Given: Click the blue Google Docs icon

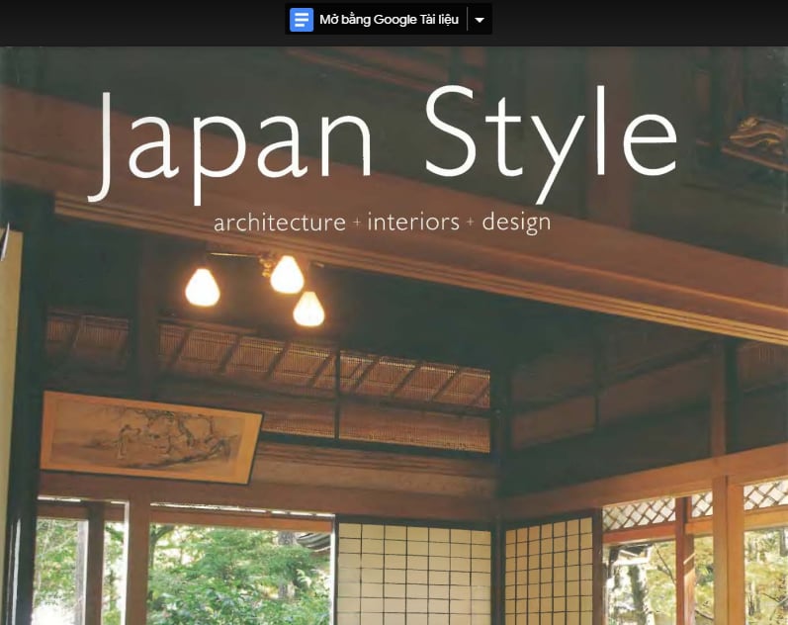Looking at the screenshot, I should (302, 20).
